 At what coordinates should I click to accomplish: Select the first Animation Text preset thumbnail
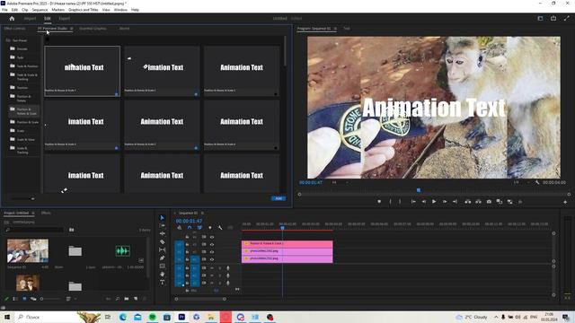coord(82,71)
